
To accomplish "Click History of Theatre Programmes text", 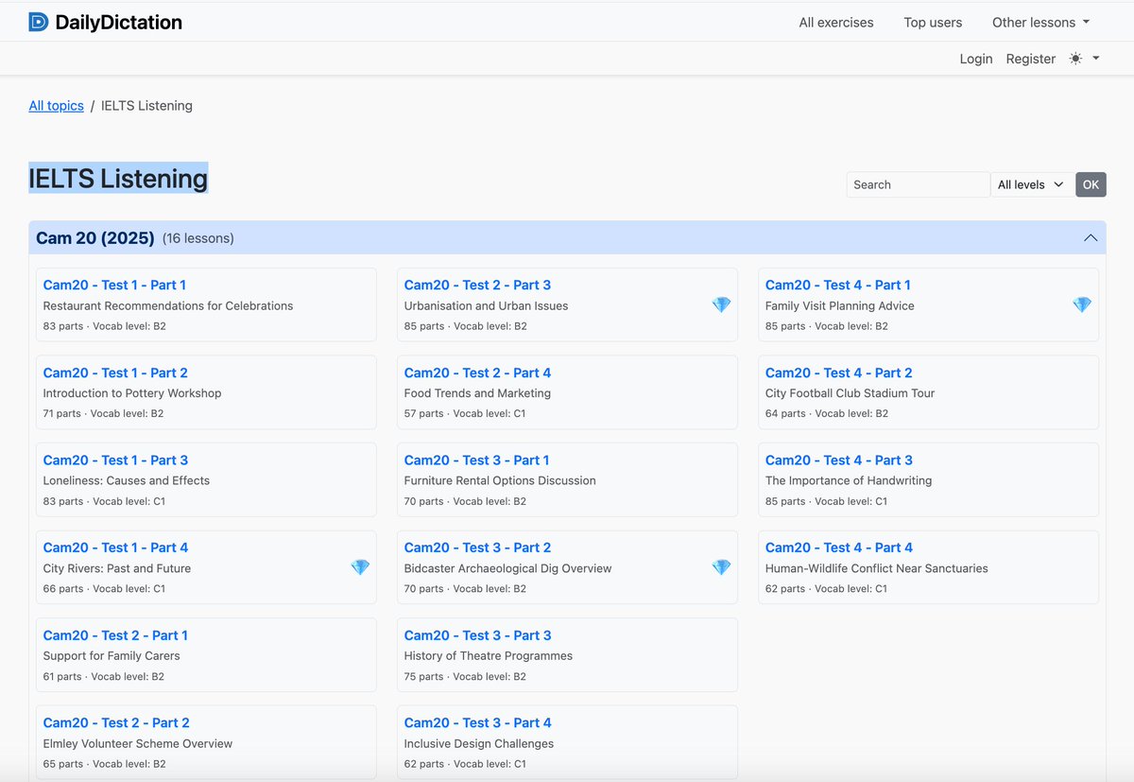I will (x=489, y=655).
